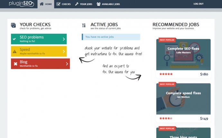Click the Active Jobs tools icon
The image size is (222, 138).
pyautogui.click(x=84, y=25)
